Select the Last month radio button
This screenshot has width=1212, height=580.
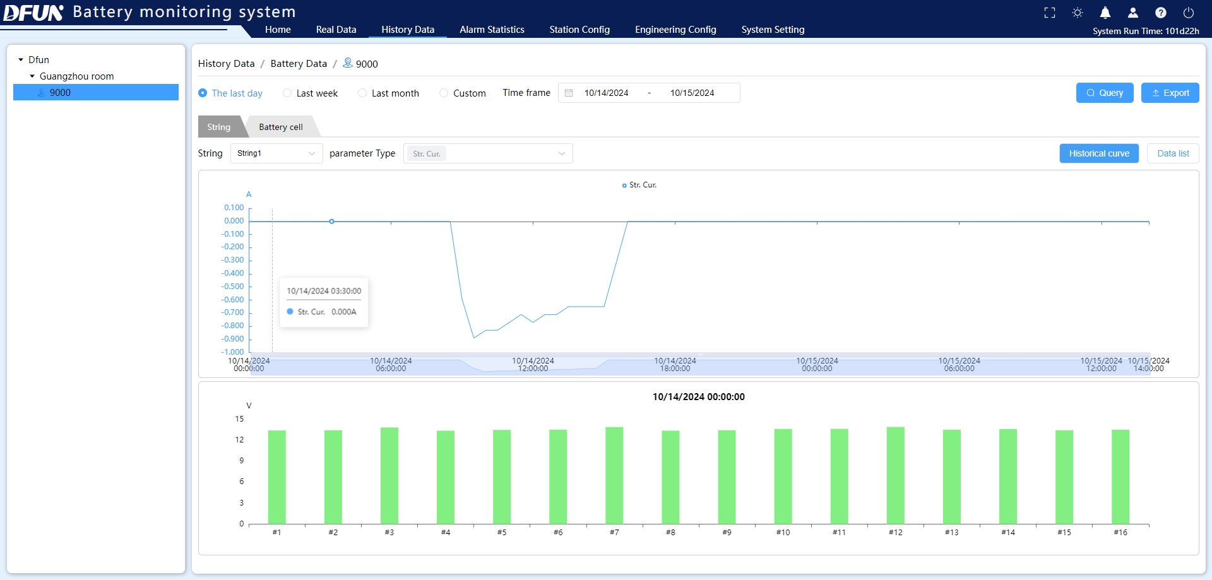(362, 93)
